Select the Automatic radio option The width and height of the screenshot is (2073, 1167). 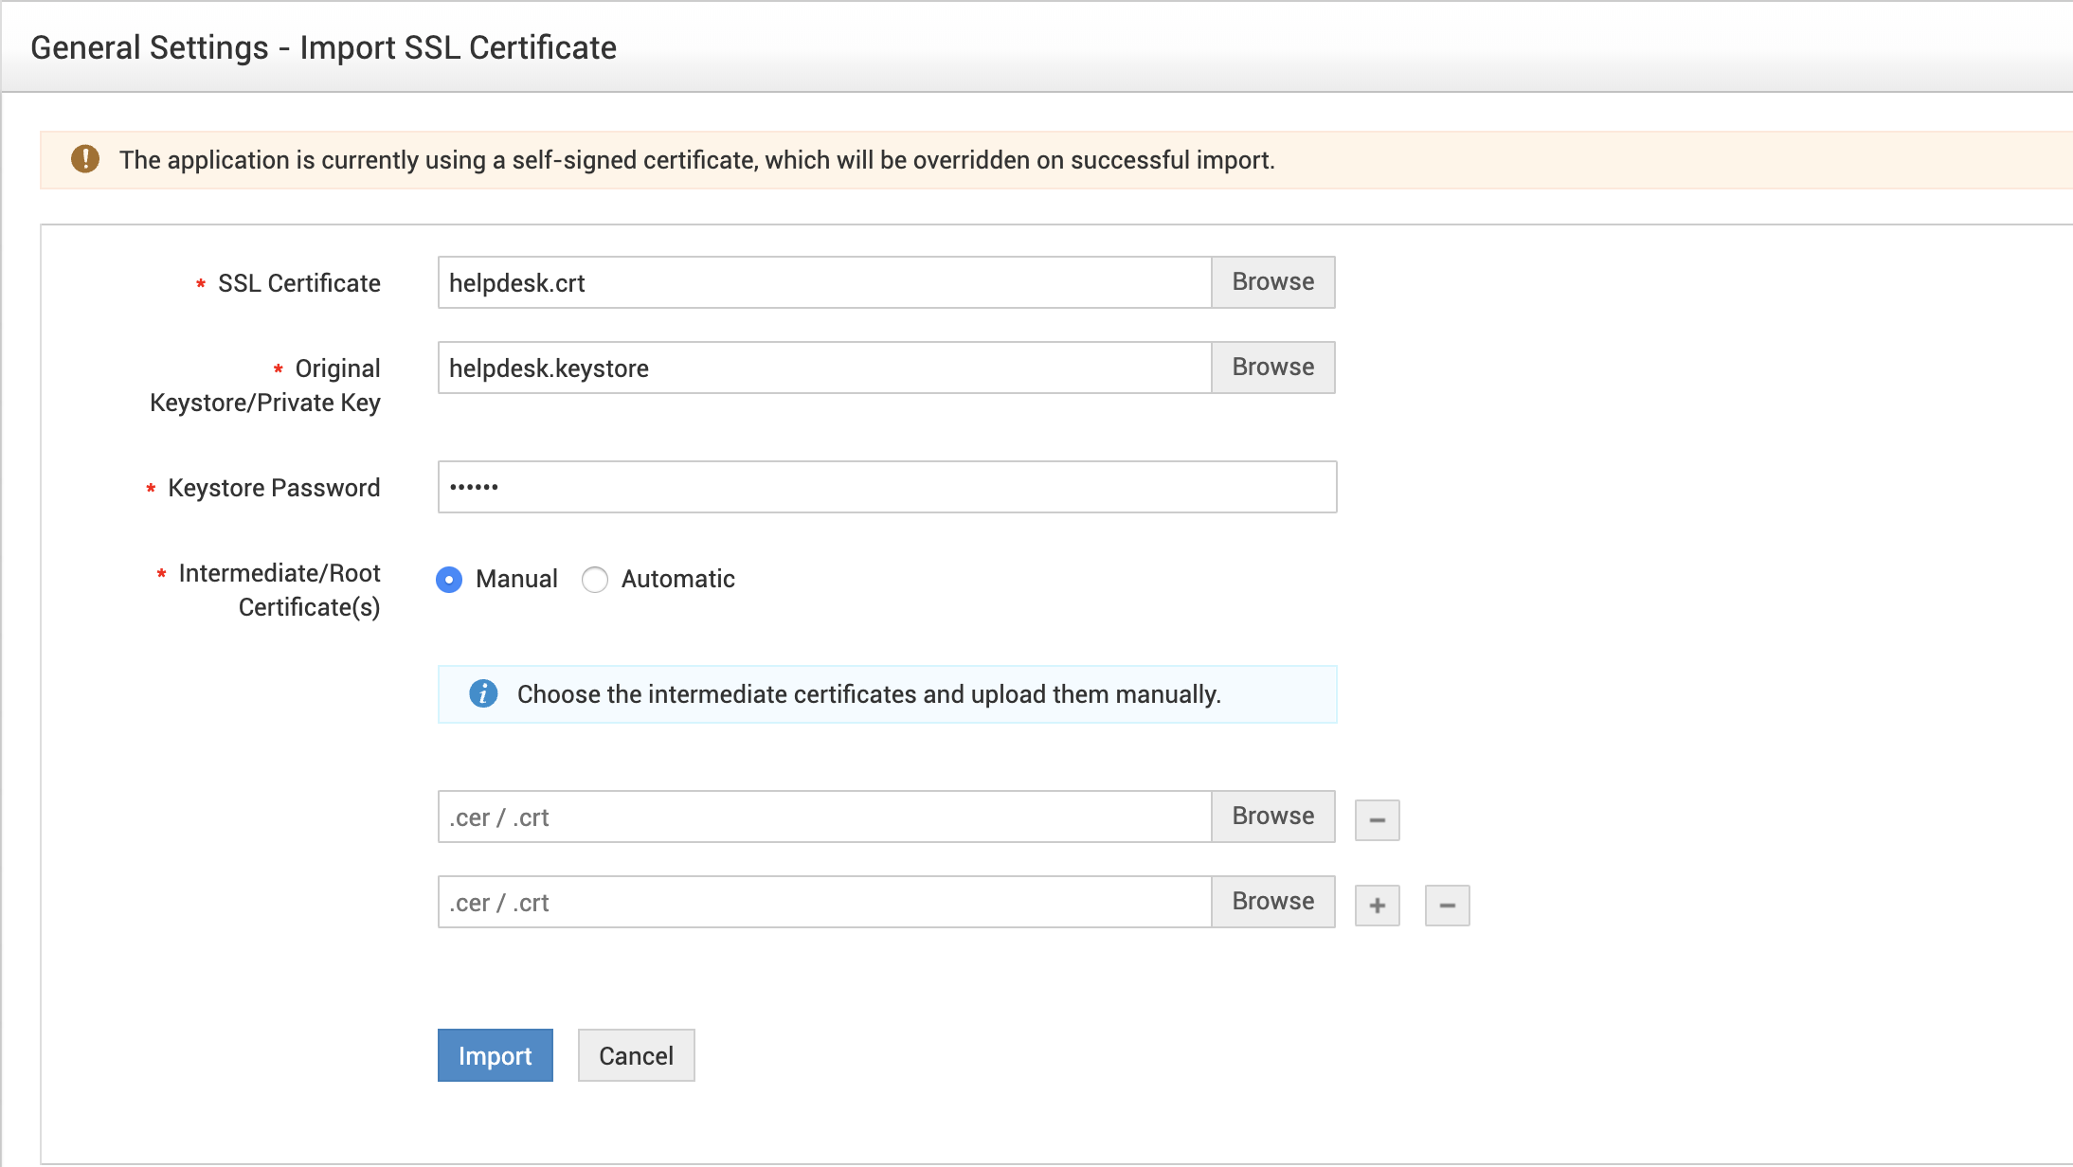pyautogui.click(x=595, y=579)
